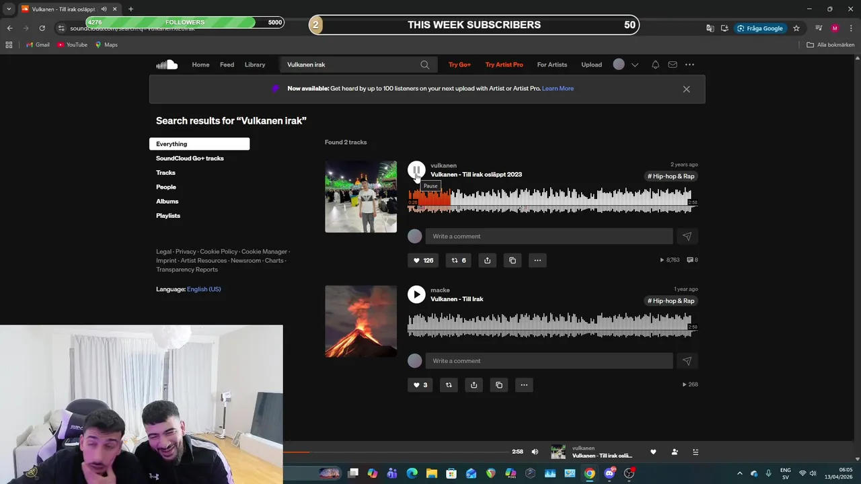Viewport: 861px width, 484px height.
Task: Open the Upload page
Action: pos(591,65)
